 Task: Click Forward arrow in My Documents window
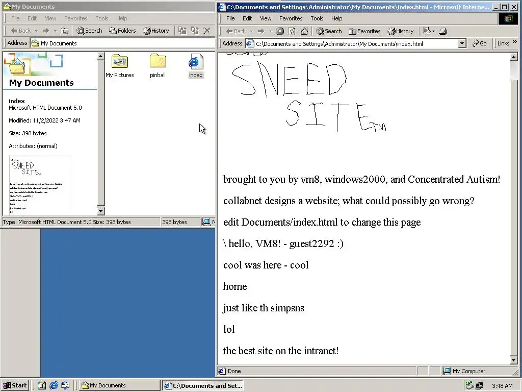click(45, 31)
